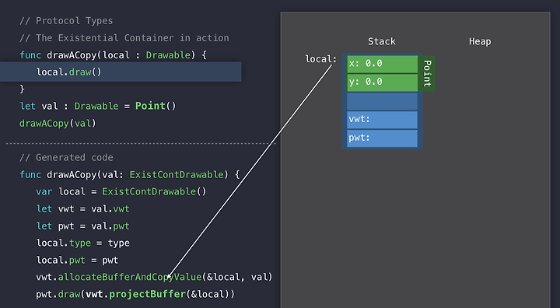Click ExistContDrawable in the generated function signature
Image resolution: width=560 pixels, height=308 pixels.
tap(177, 175)
